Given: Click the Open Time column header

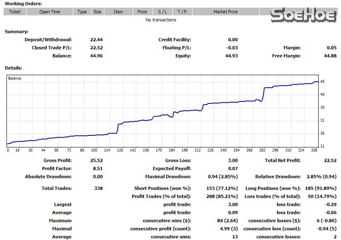Looking at the screenshot, I should pyautogui.click(x=50, y=12).
